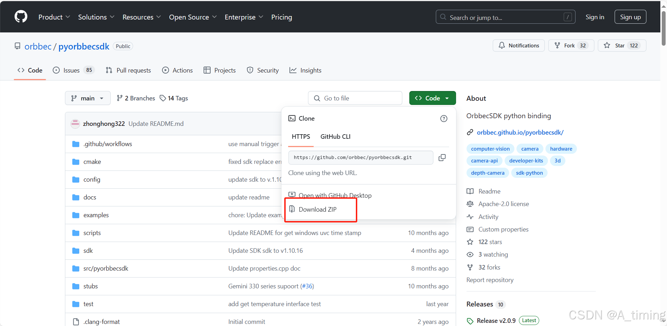This screenshot has width=667, height=326.
Task: Switch to the GitHub CLI clone tab
Action: coord(335,137)
